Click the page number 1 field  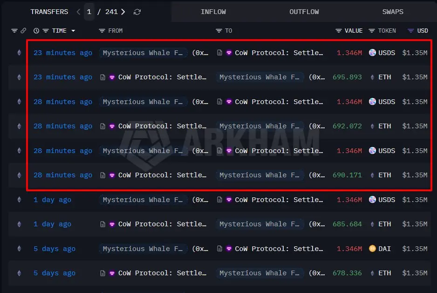point(89,12)
